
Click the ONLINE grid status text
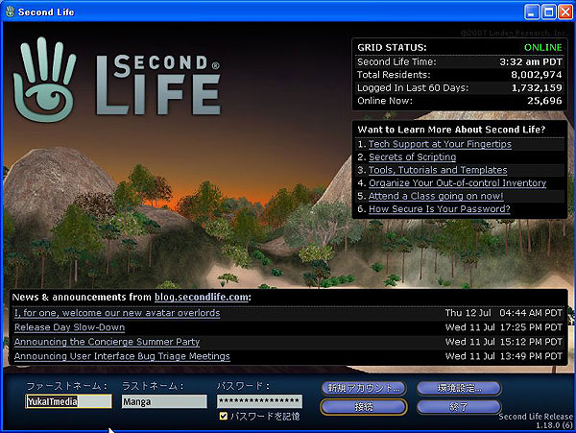pos(543,47)
